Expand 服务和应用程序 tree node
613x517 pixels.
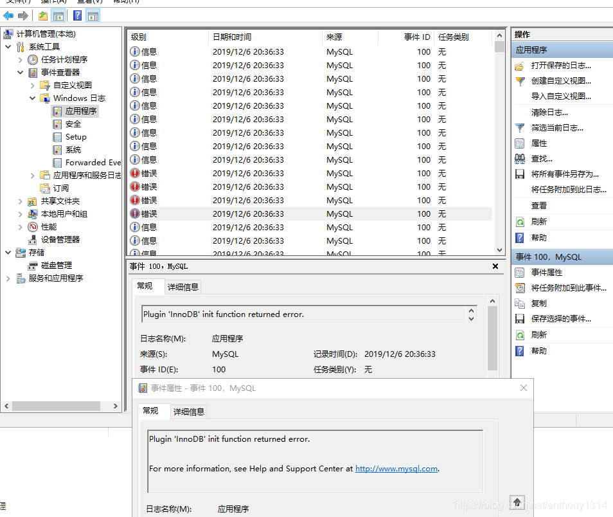pyautogui.click(x=8, y=278)
